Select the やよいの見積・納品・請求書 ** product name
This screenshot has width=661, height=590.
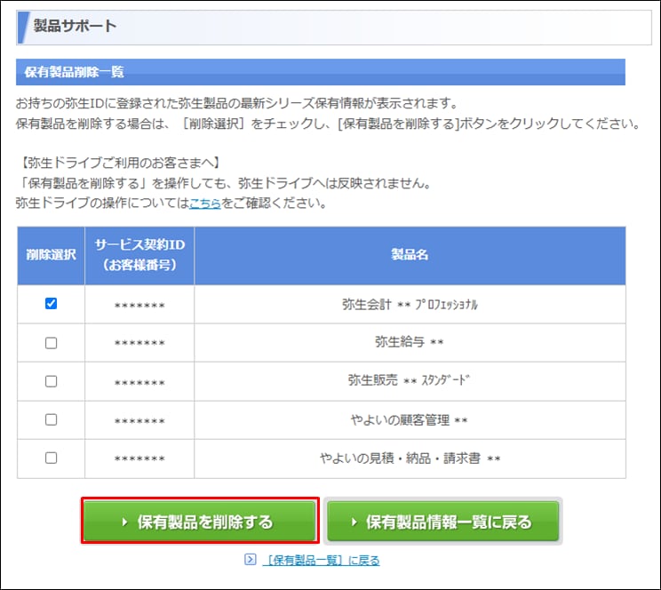410,458
